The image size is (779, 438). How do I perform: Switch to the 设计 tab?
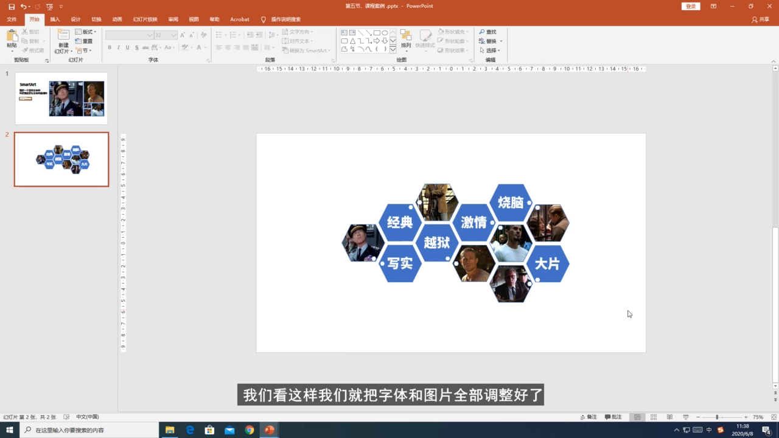tap(75, 19)
